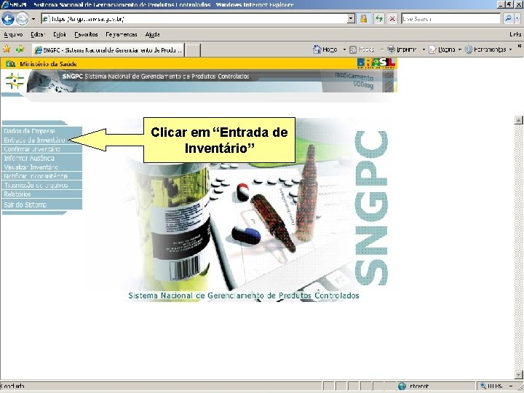Image resolution: width=524 pixels, height=393 pixels.
Task: Click inside the Live Search box
Action: tap(450, 19)
